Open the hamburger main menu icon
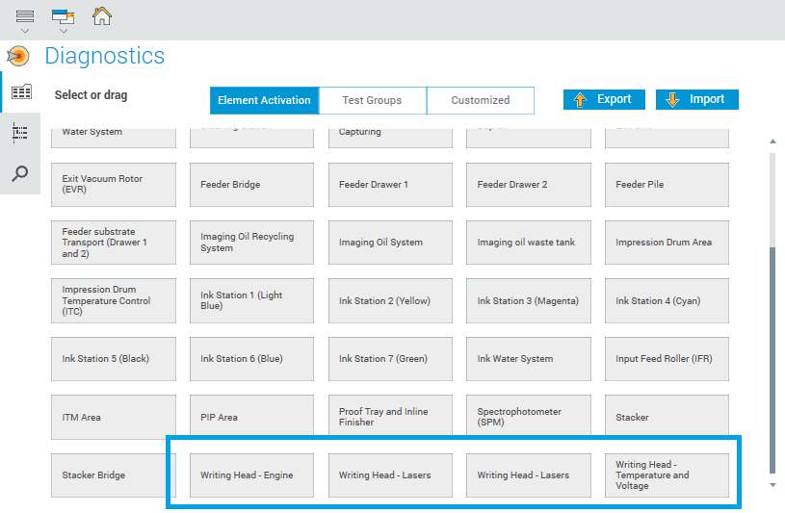This screenshot has height=513, width=785. [24, 16]
